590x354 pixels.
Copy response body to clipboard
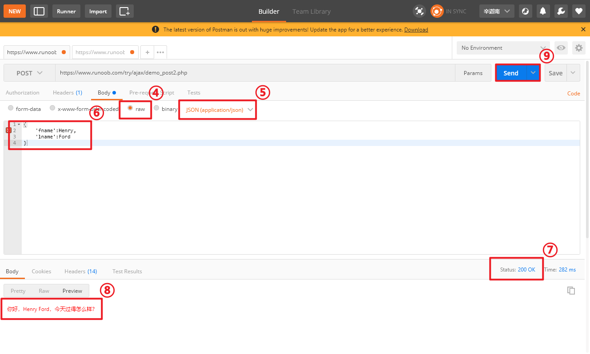click(571, 291)
